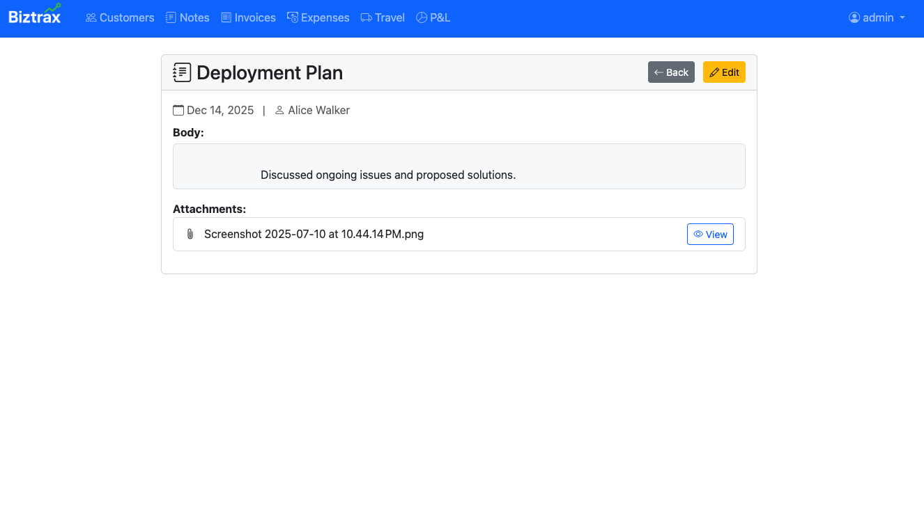
Task: Click the person icon next to Alice Walker
Action: pyautogui.click(x=279, y=110)
